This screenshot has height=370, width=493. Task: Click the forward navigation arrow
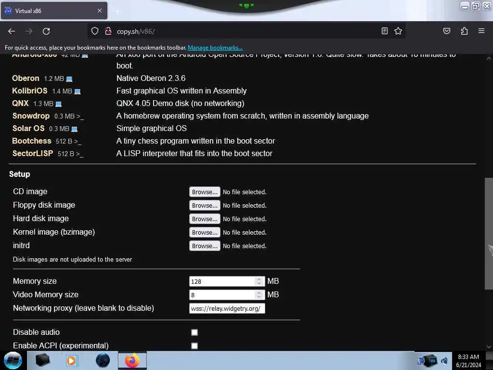coord(28,31)
